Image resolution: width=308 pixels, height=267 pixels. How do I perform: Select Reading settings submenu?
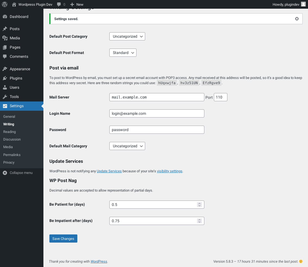tap(9, 132)
